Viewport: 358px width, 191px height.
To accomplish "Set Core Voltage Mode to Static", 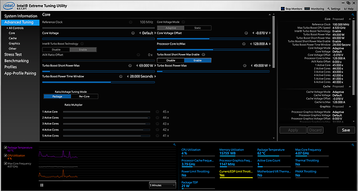I will tap(198, 28).
